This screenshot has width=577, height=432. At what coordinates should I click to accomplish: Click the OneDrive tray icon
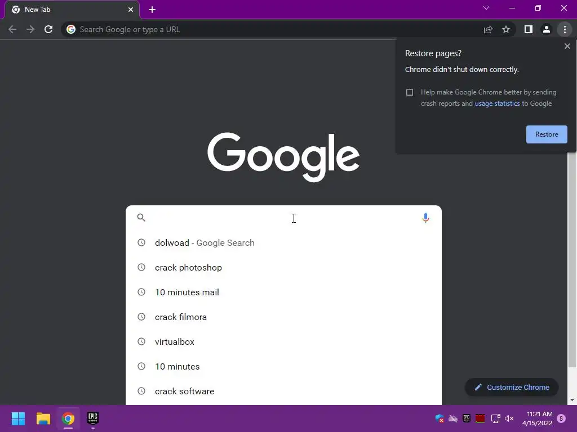[453, 418]
